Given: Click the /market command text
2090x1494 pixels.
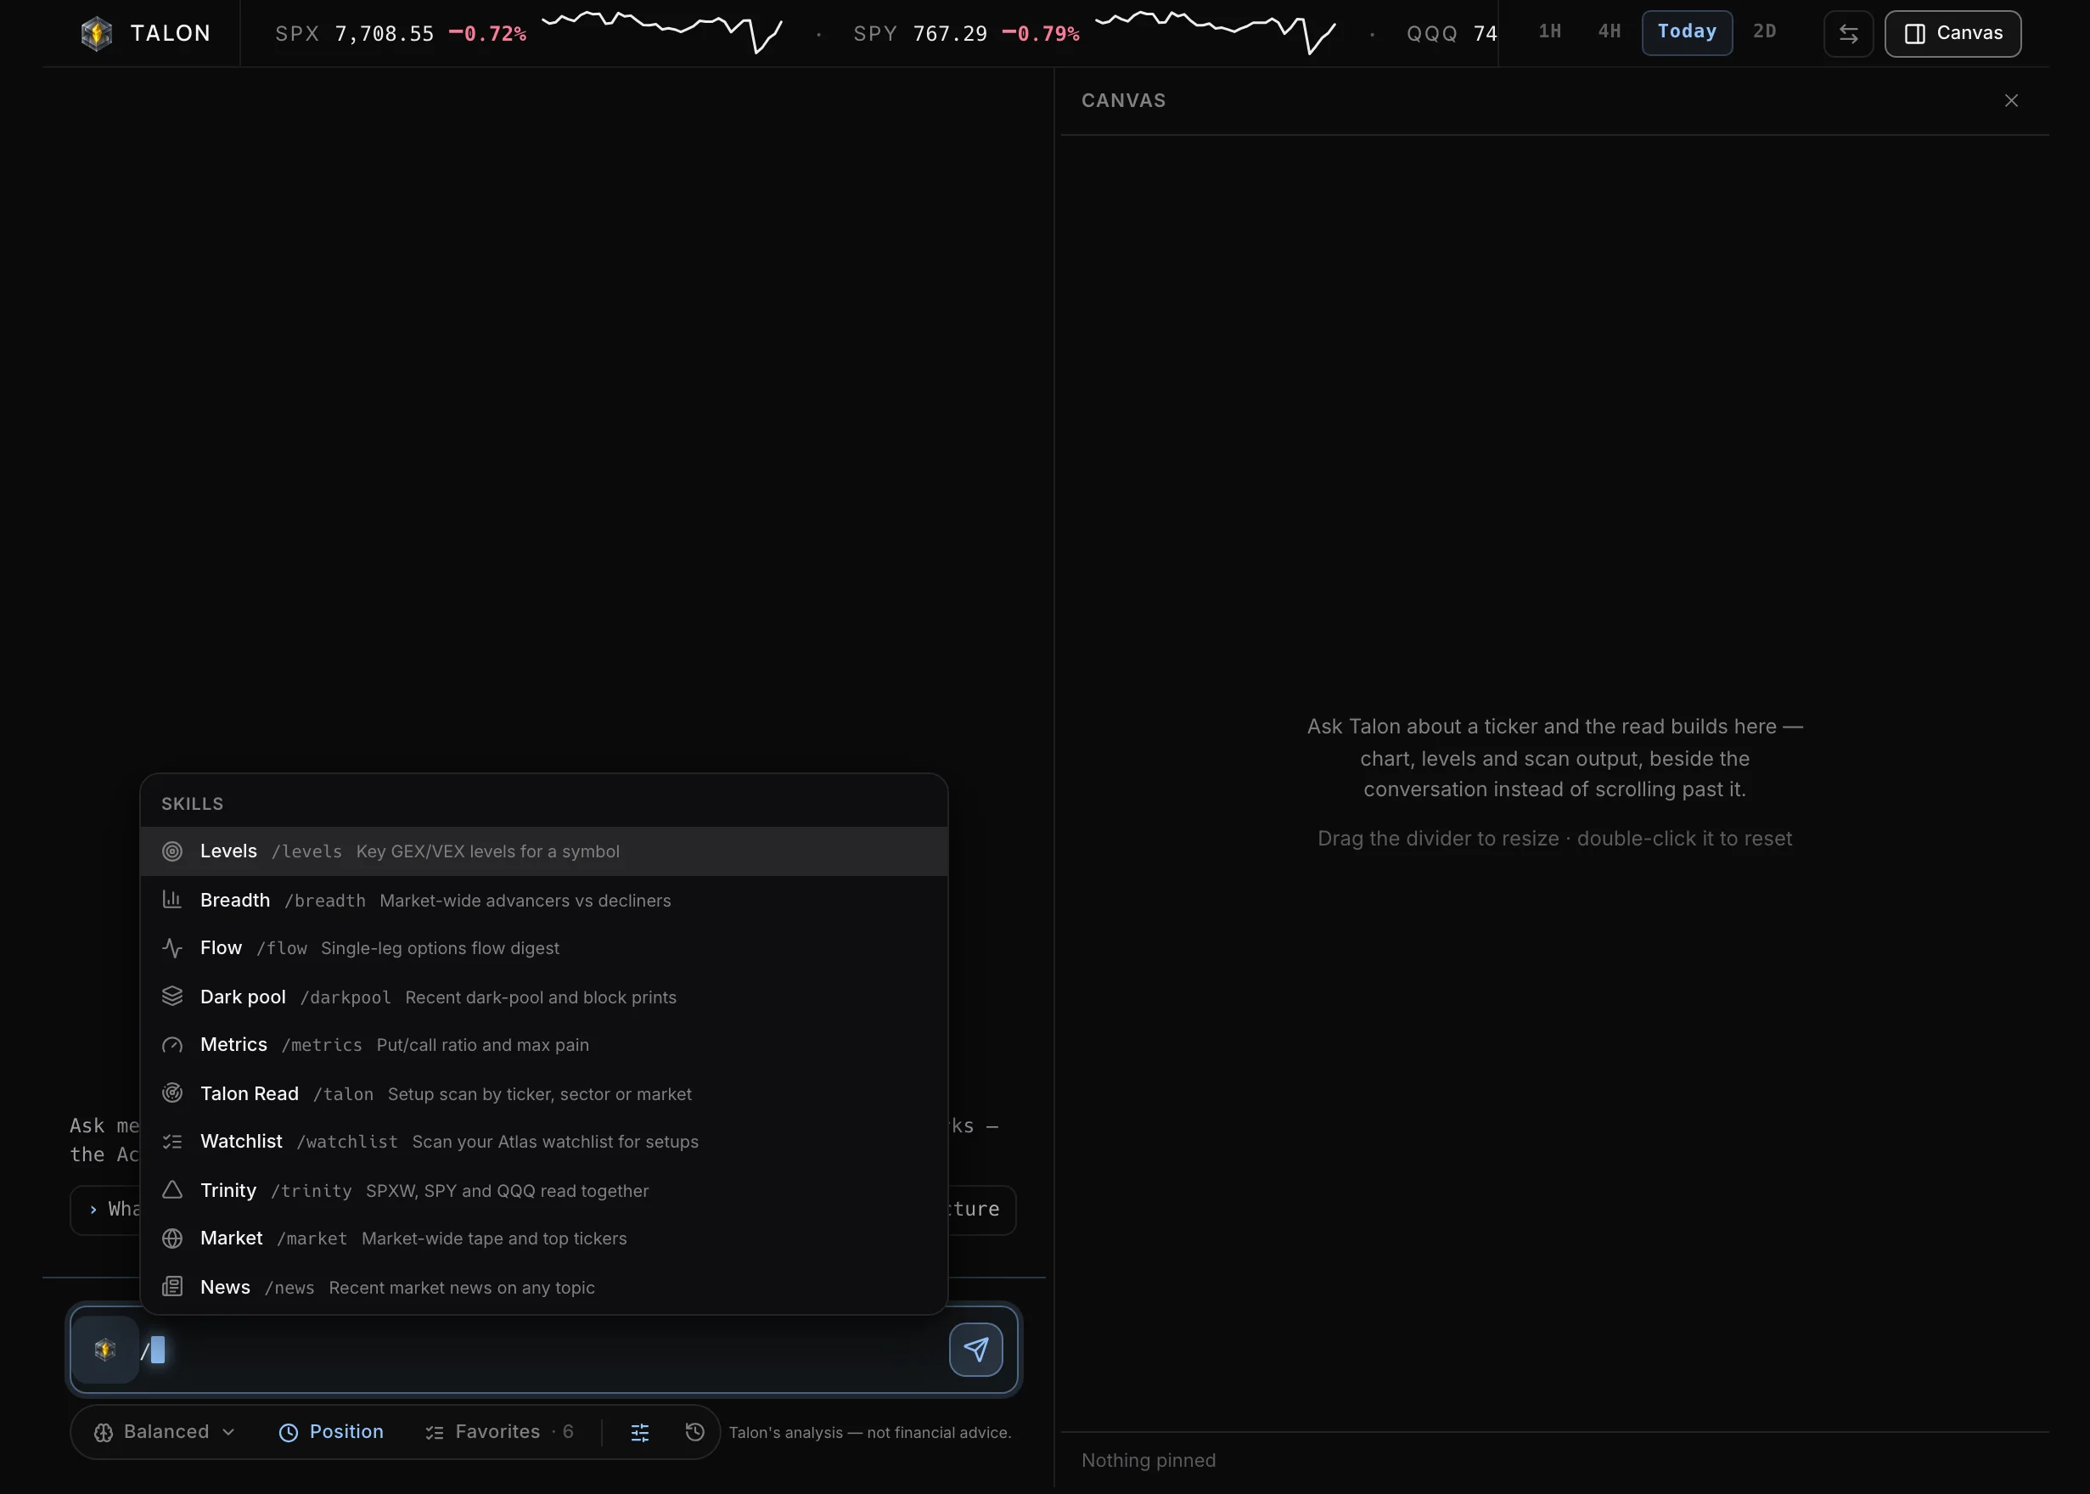Looking at the screenshot, I should point(312,1238).
